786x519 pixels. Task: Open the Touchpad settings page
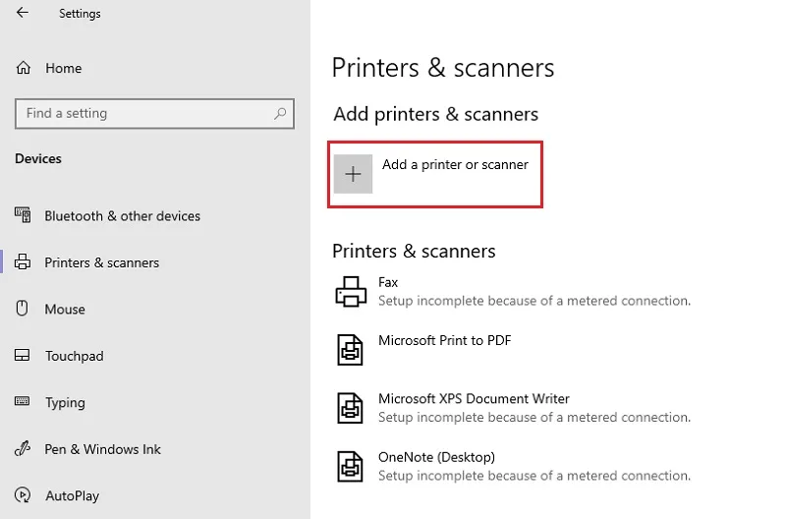(x=75, y=356)
